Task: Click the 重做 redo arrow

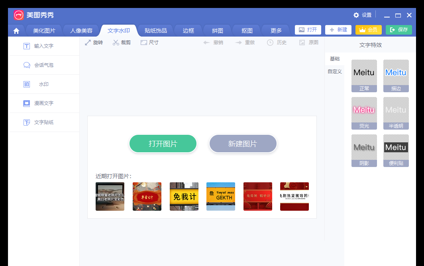Action: click(x=245, y=43)
